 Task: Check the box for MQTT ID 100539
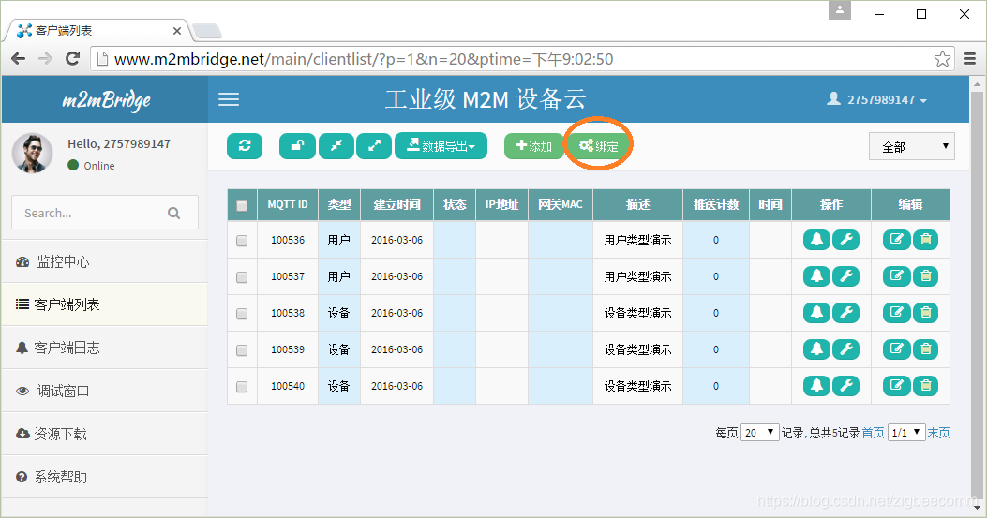point(242,350)
